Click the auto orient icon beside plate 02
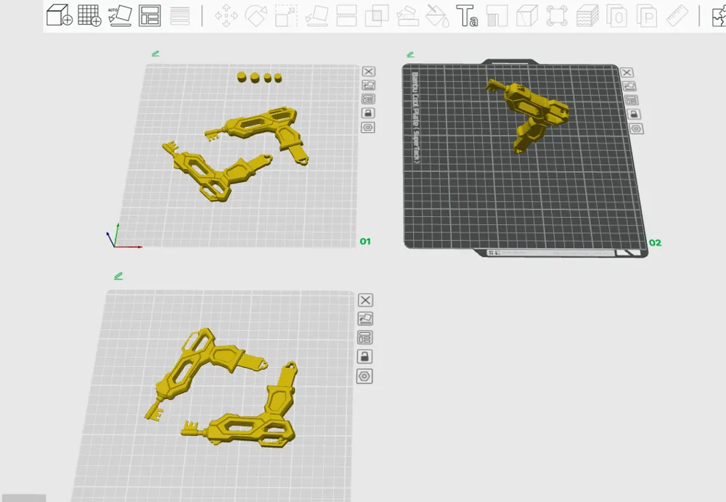 pos(629,86)
